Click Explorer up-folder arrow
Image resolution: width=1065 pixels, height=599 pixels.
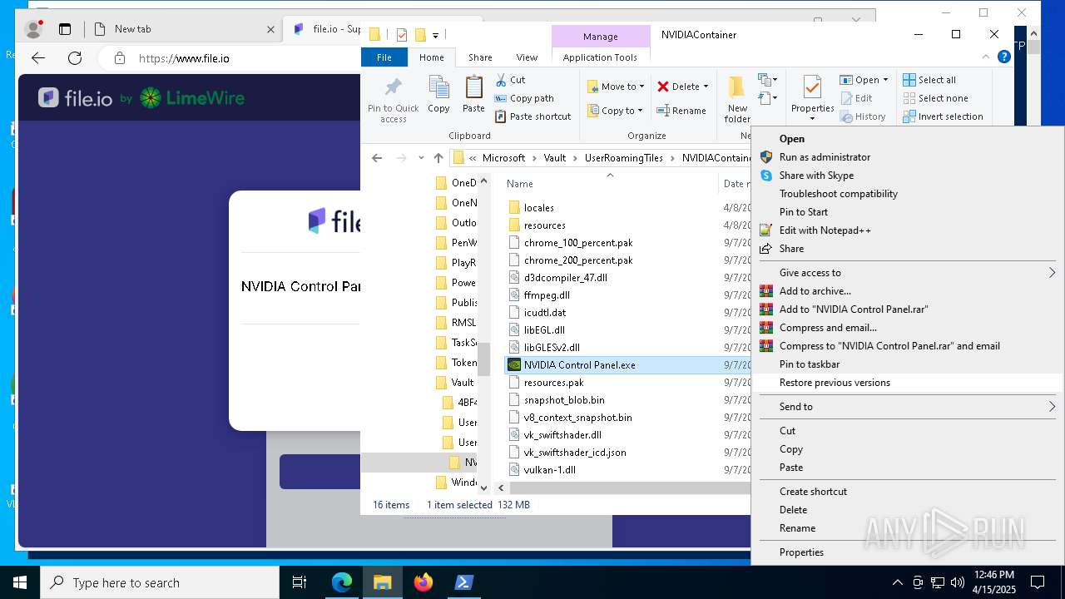[x=438, y=158]
